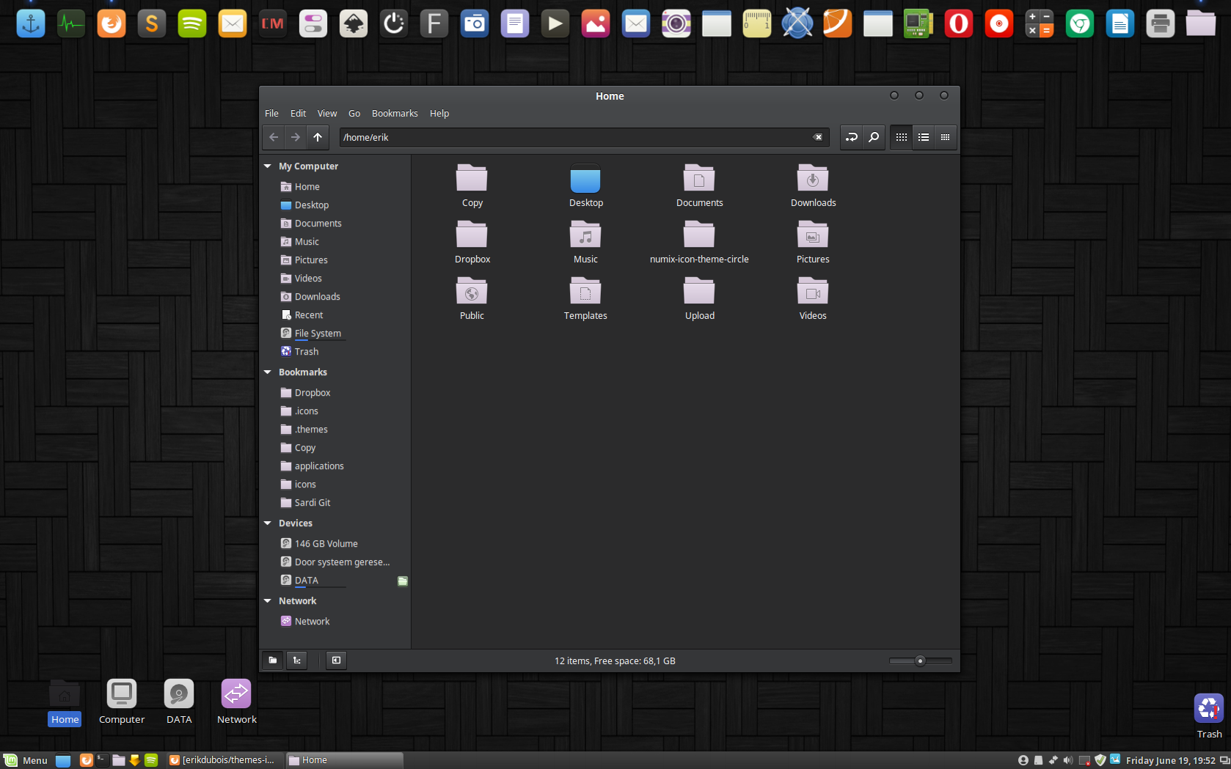Screen dimensions: 1231x769
Task: Click the DATA desktop icon
Action: 179,693
